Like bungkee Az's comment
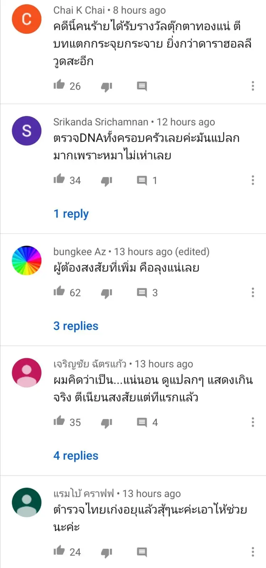Screen dimensions: 266x568 (x=59, y=291)
